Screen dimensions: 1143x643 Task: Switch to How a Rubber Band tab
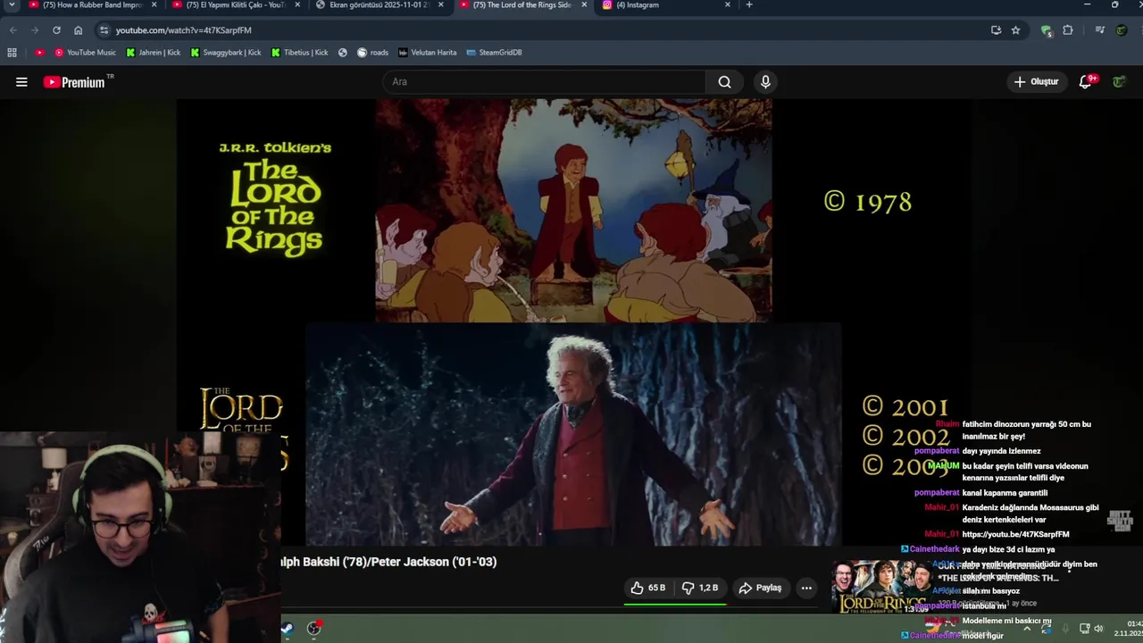92,5
